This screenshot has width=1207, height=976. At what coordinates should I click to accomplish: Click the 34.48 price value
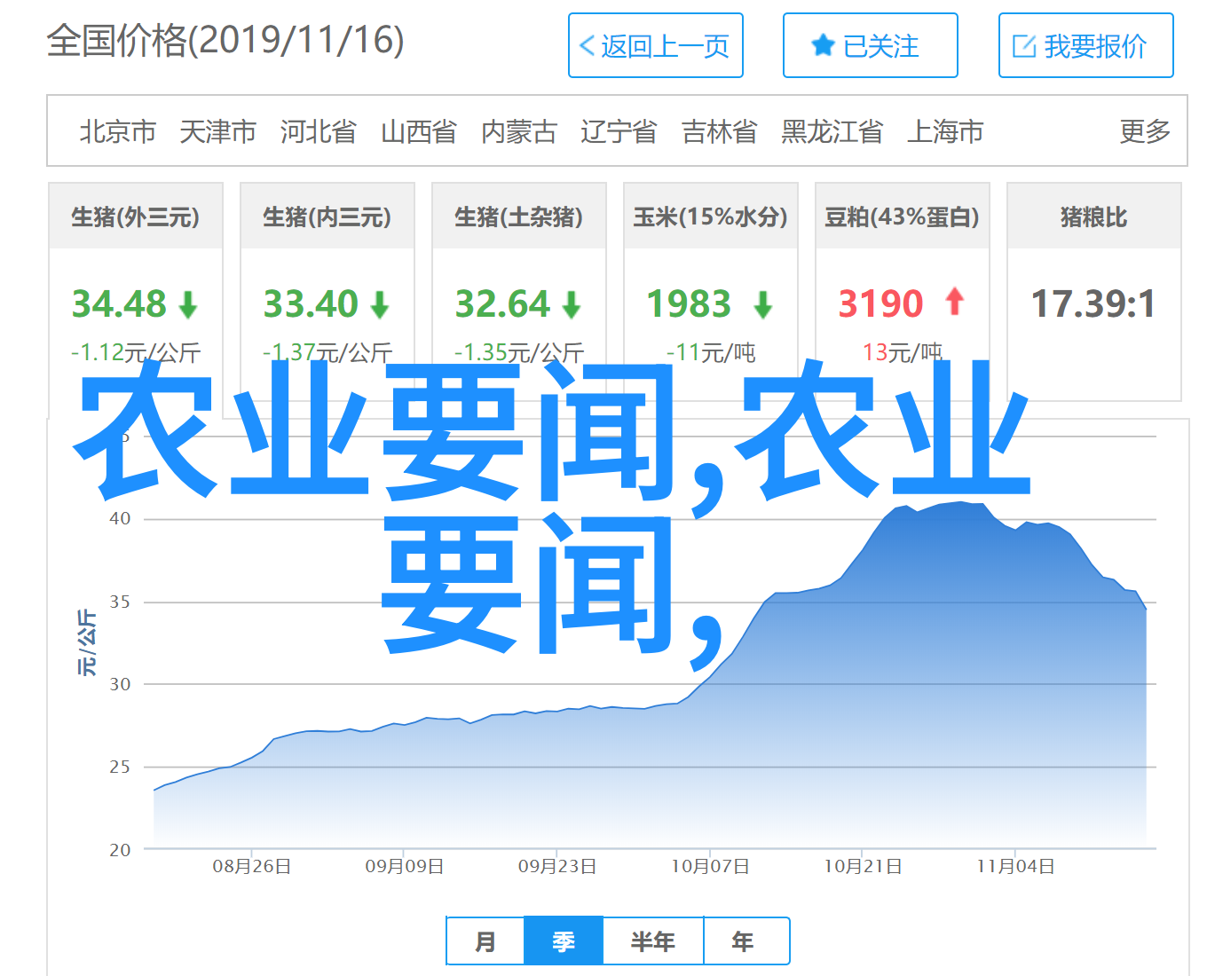point(119,304)
